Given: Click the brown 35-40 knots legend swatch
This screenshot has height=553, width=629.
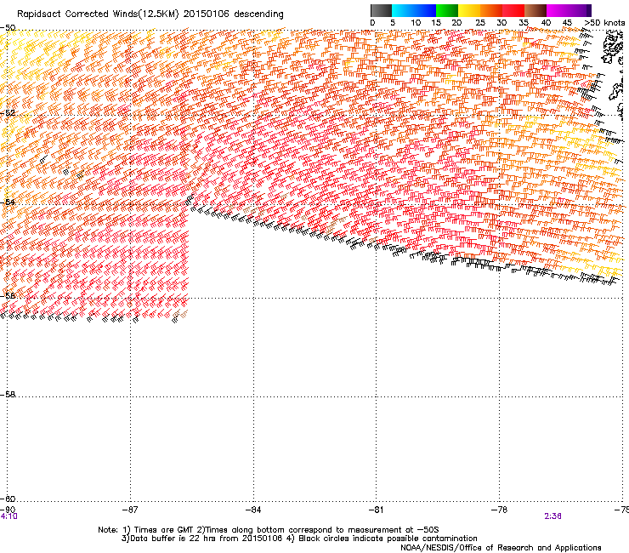Looking at the screenshot, I should click(x=535, y=10).
